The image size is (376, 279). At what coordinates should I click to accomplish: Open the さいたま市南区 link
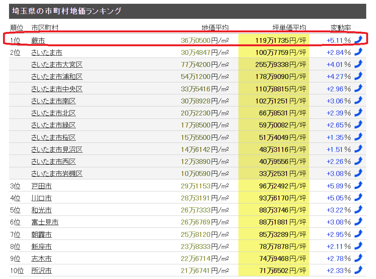click(53, 101)
